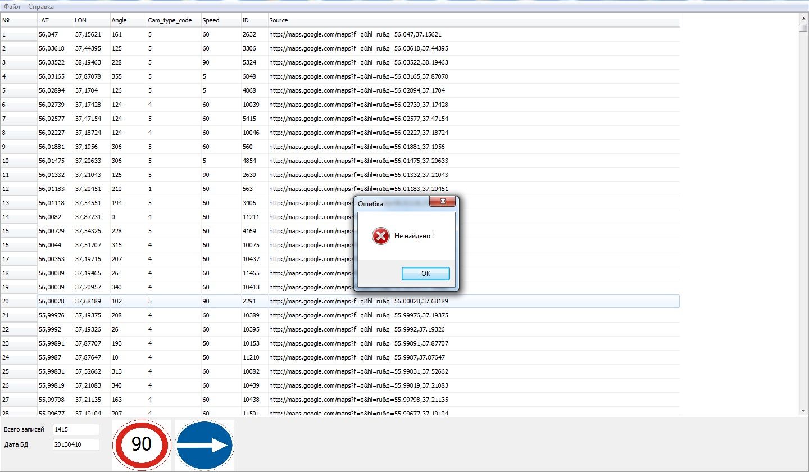
Task: Click ID cell 10438
Action: [x=254, y=400]
